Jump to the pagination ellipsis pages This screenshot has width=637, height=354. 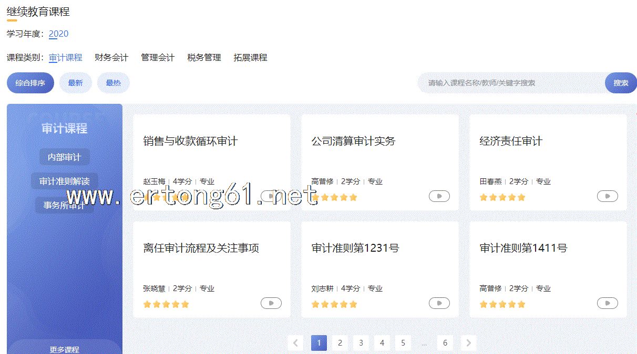point(424,343)
